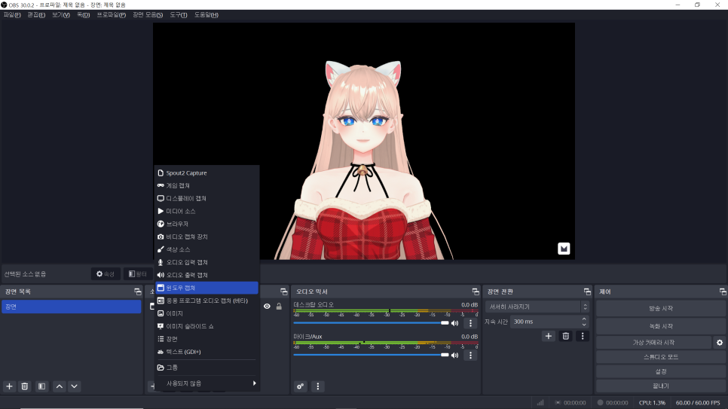
Task: Move scene down with arrow icon
Action: [x=75, y=386]
